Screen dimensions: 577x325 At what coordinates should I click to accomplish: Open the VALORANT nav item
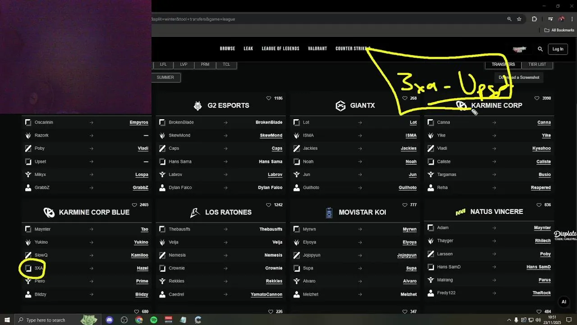point(317,49)
